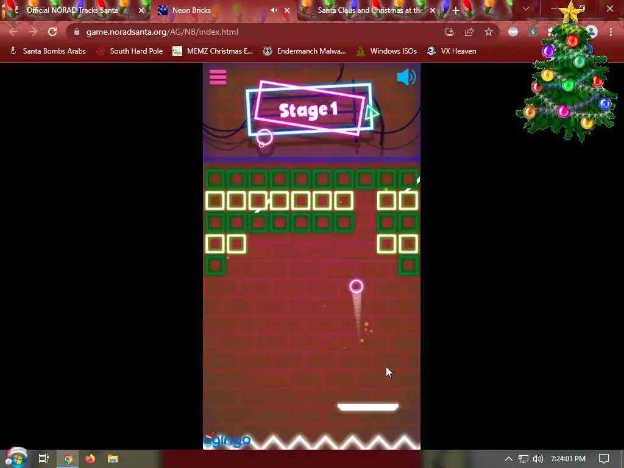Open the pink hamburger game menu

pos(218,77)
